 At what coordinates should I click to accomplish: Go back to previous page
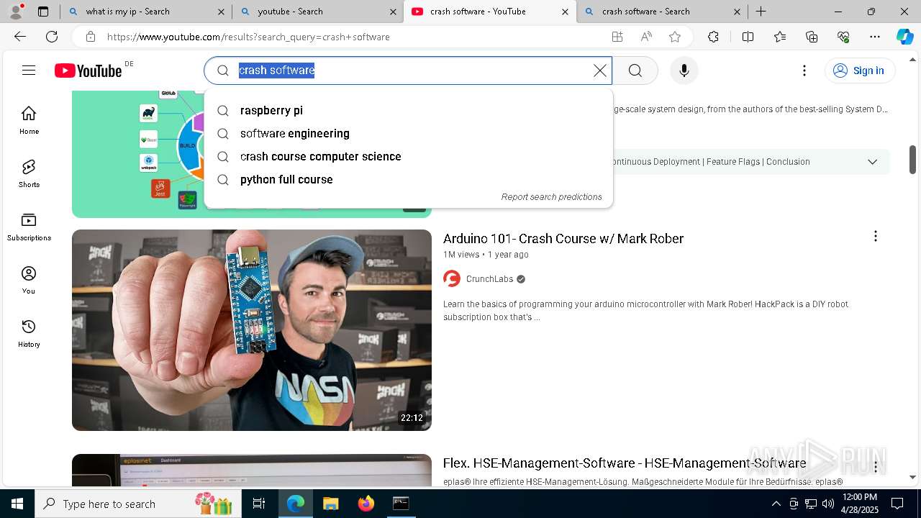click(20, 37)
